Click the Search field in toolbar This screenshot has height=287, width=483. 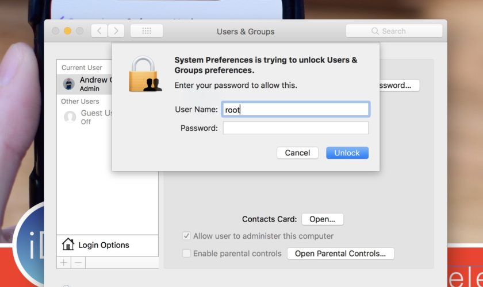click(396, 31)
